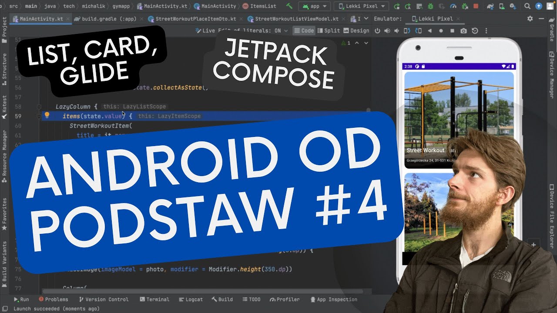The width and height of the screenshot is (557, 313).
Task: Open the Favorites tool window
Action: tap(4, 214)
